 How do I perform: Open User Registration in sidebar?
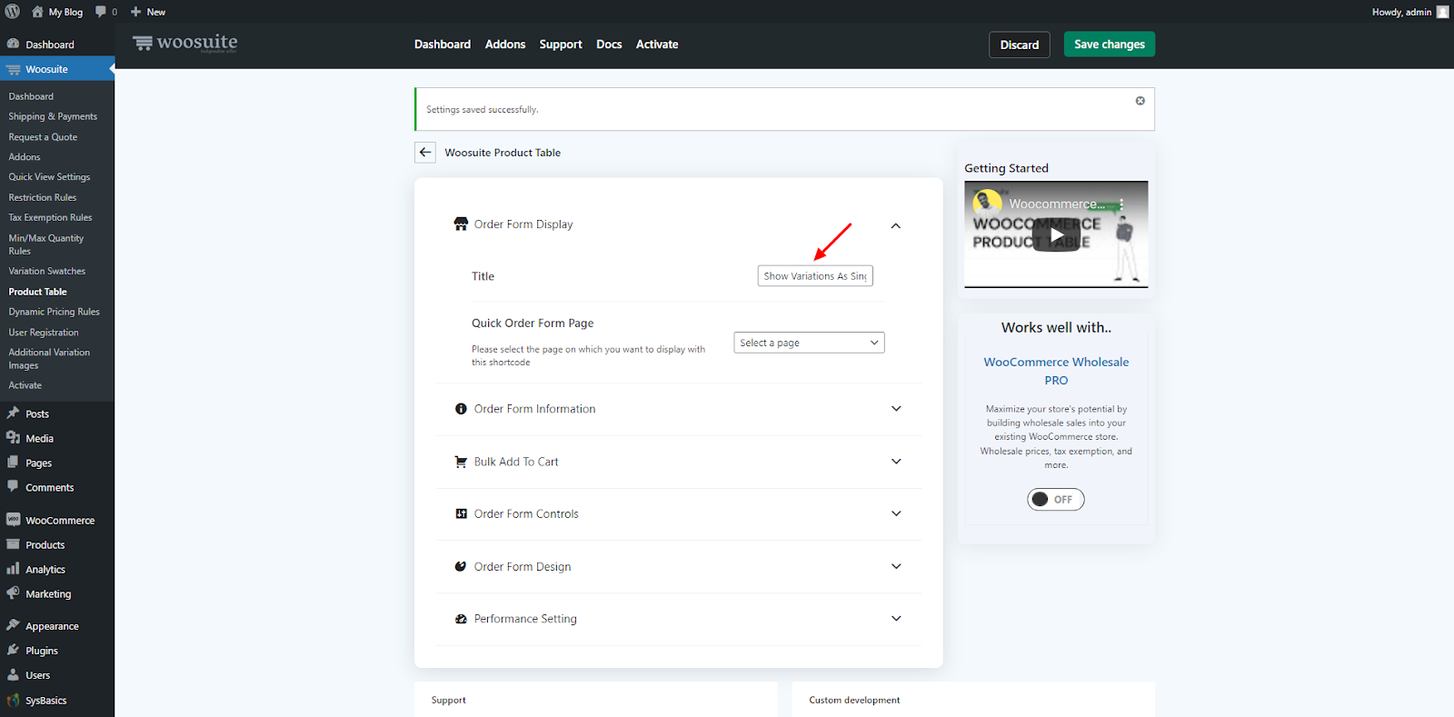[44, 333]
